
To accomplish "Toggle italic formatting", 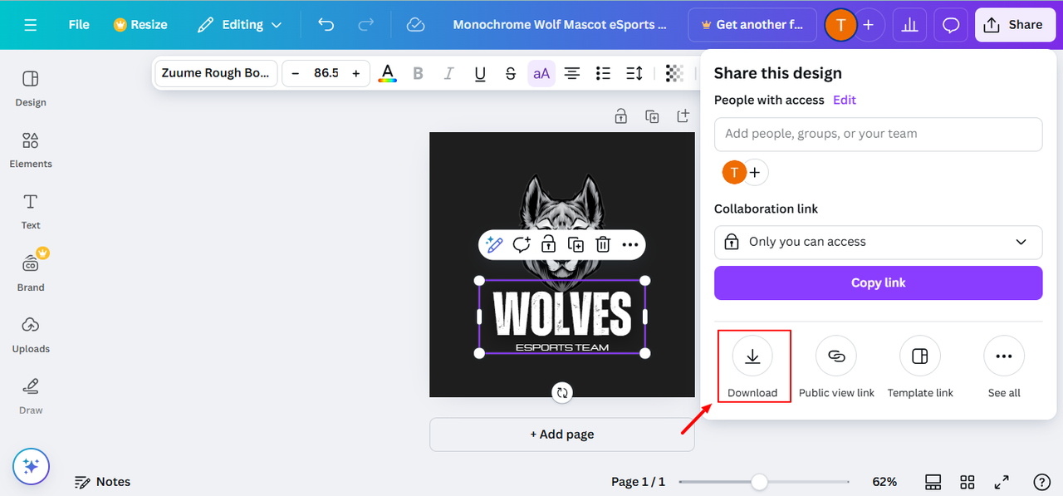I will 448,73.
